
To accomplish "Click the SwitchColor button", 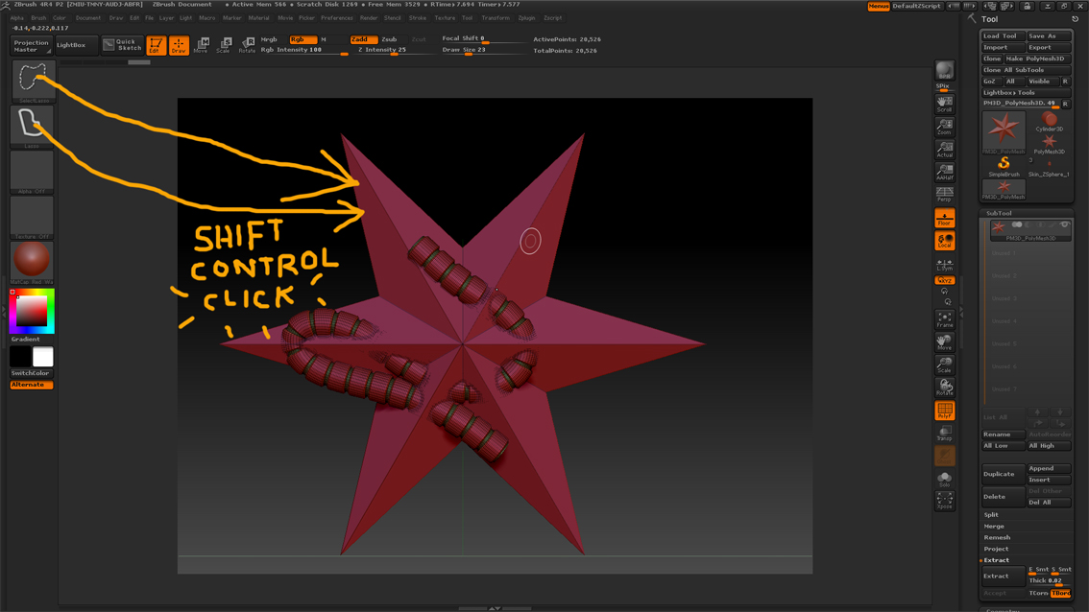I will point(31,373).
